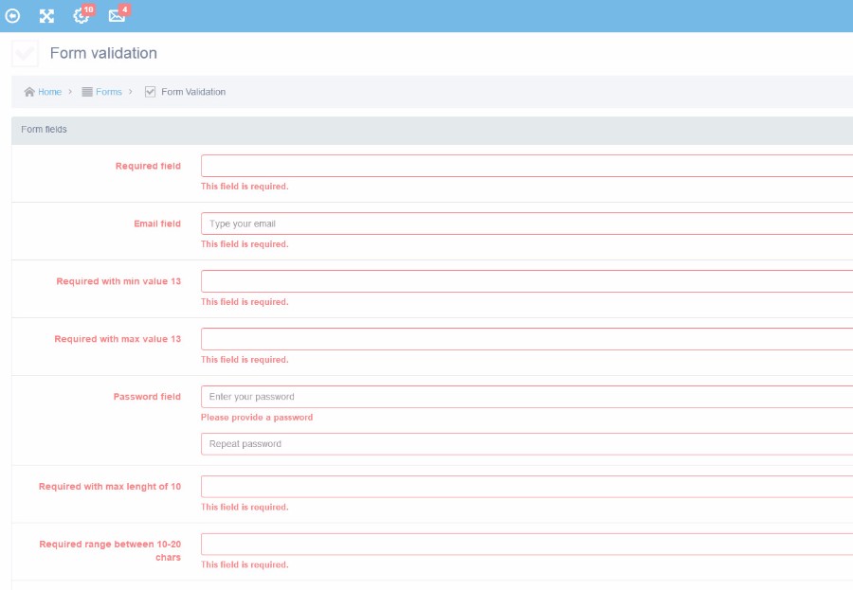Image resolution: width=853 pixels, height=590 pixels.
Task: Focus the min value 13 input box
Action: 526,281
